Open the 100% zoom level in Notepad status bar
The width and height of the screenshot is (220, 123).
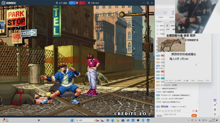pyautogui.click(x=193, y=81)
